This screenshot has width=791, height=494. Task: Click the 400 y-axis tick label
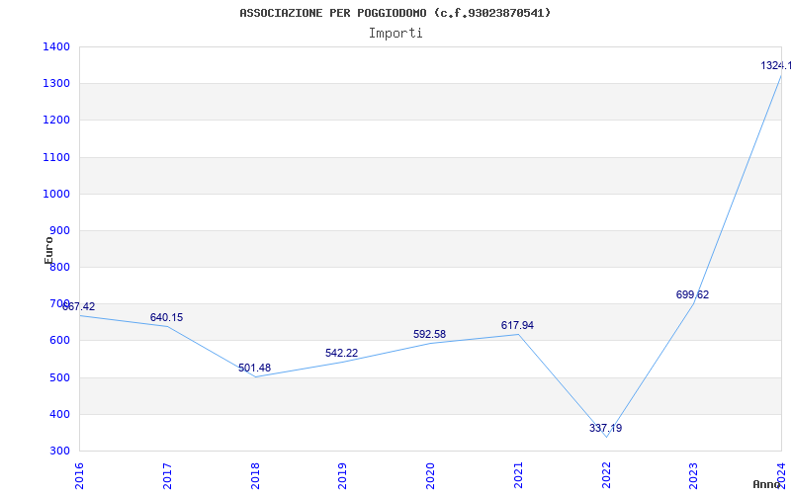tap(59, 414)
